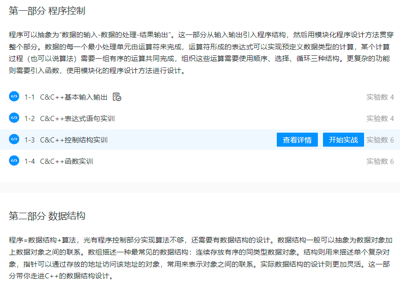Image resolution: width=400 pixels, height=283 pixels.
Task: Click 实验数 6 on the 1-3 row
Action: pyautogui.click(x=380, y=140)
